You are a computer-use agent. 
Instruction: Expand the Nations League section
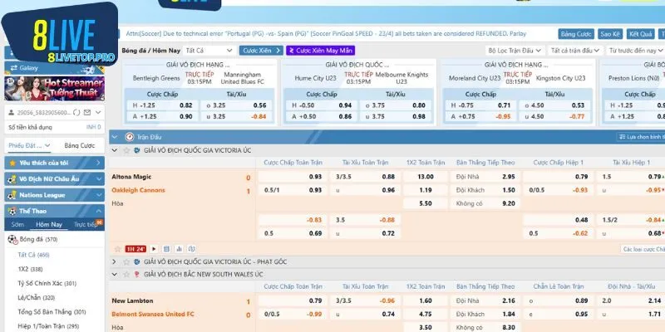99,195
